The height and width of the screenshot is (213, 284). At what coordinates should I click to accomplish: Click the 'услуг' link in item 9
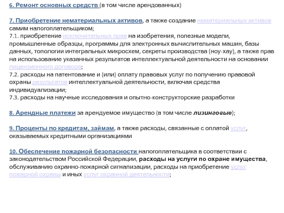238,128
